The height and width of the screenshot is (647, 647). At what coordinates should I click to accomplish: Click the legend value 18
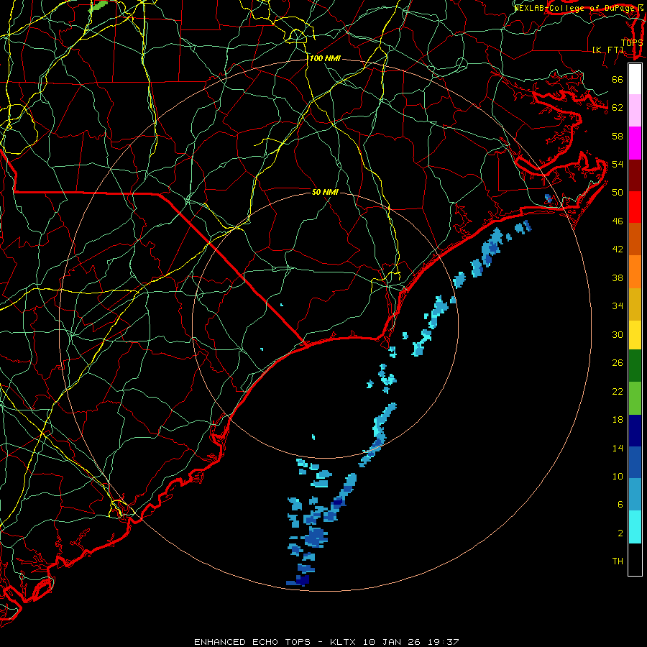coord(618,420)
